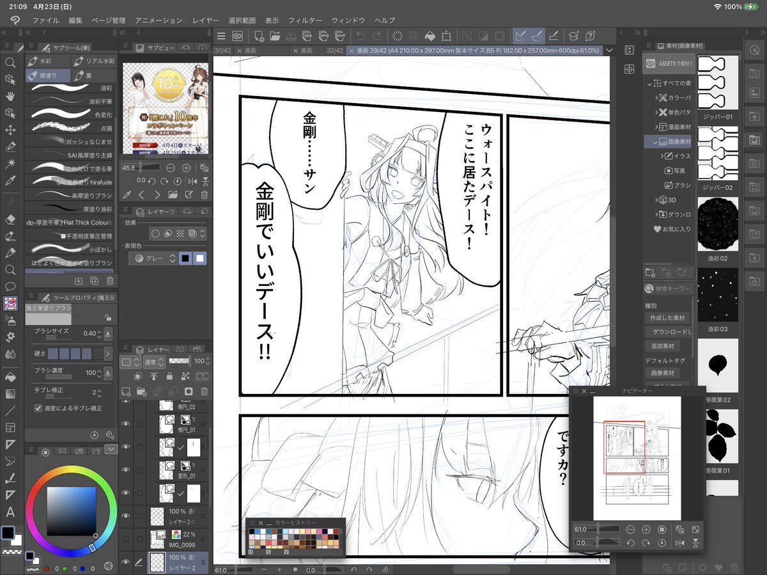Click Fill bucket icon in command bar
Viewport: 767px width, 575px height.
(x=430, y=36)
